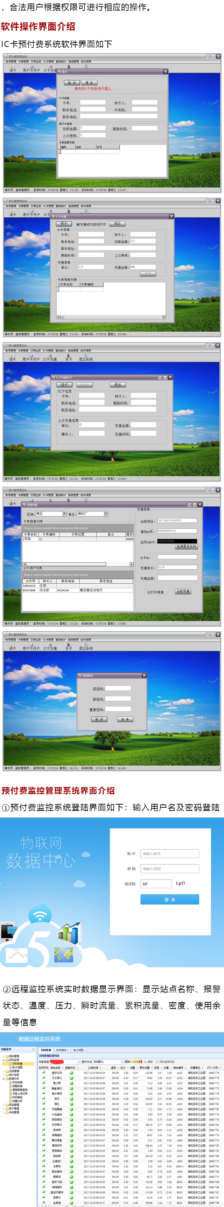Click 远程充值 button beside 打印单据

pos(183,592)
